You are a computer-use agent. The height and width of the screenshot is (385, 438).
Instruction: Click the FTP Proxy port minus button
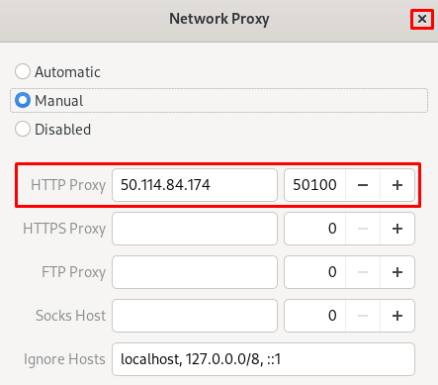(x=363, y=272)
